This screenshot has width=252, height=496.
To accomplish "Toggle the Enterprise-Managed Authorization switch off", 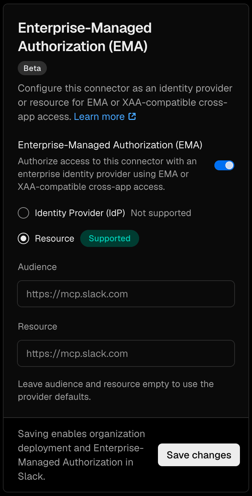I will coord(224,165).
